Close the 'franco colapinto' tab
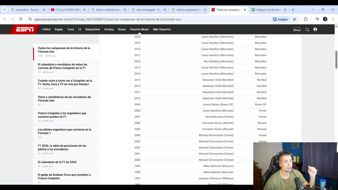The width and height of the screenshot is (338, 190). 125,10
